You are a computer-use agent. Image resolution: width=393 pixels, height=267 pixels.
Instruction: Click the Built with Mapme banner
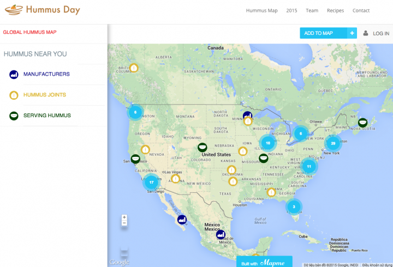pyautogui.click(x=264, y=262)
